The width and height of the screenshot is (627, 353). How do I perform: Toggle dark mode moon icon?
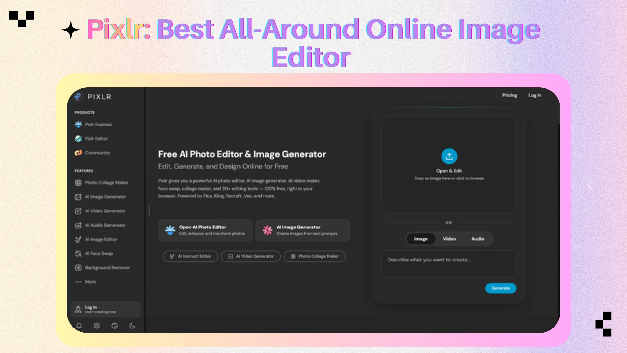click(132, 326)
